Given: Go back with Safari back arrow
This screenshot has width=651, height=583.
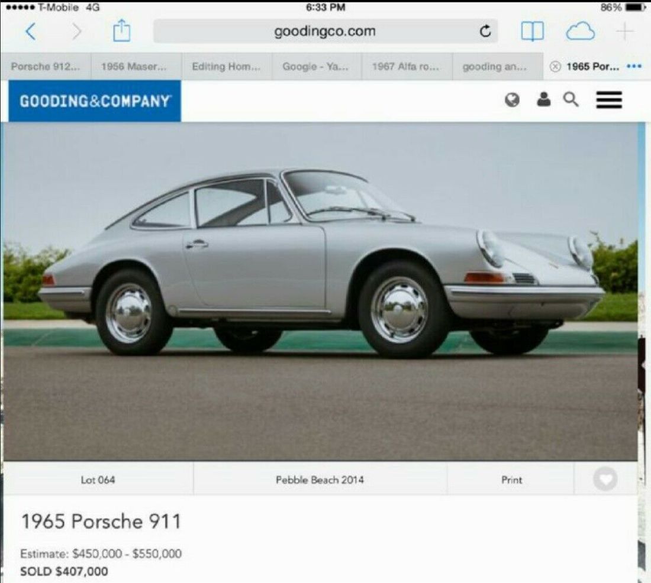Looking at the screenshot, I should [x=30, y=31].
